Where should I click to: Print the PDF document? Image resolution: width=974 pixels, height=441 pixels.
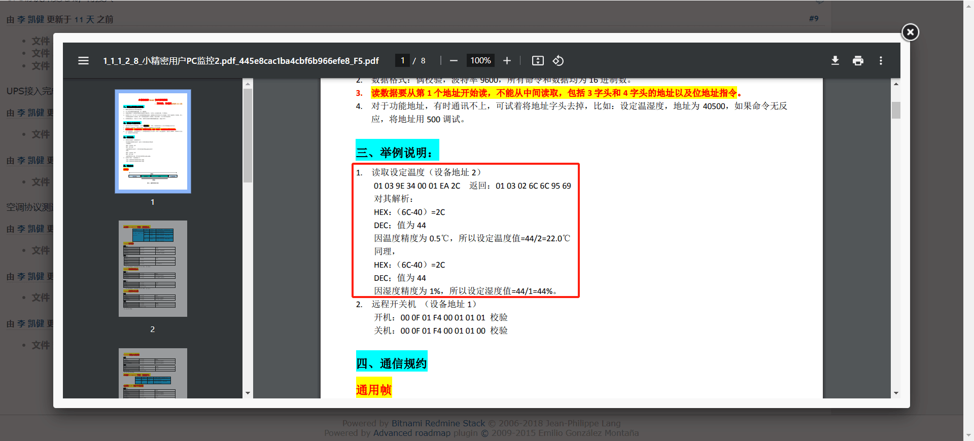(858, 61)
